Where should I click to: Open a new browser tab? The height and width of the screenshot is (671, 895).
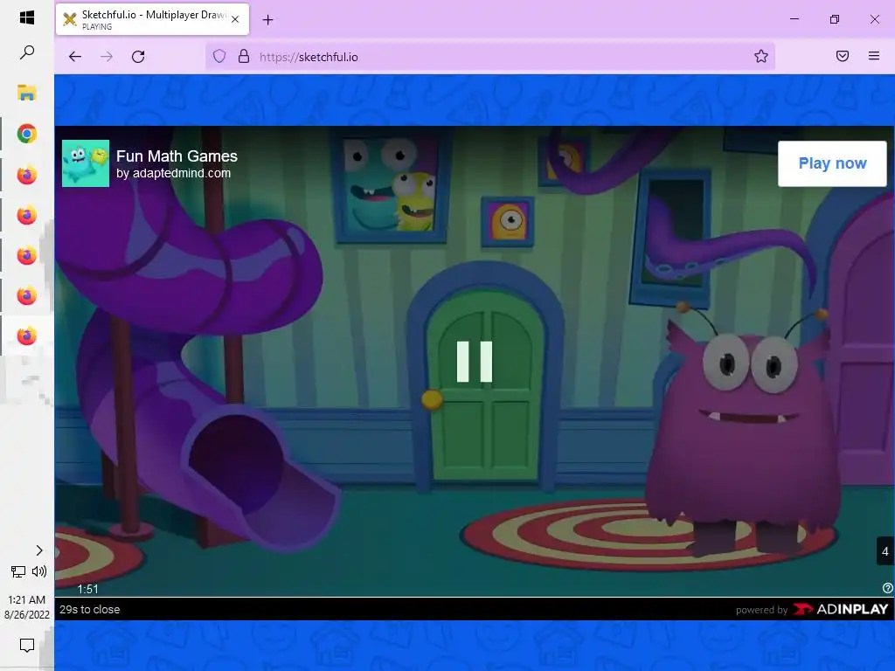coord(267,20)
